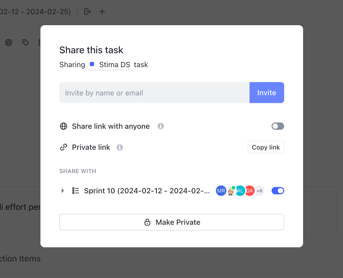Click the photo avatar with green status dot

tap(231, 191)
